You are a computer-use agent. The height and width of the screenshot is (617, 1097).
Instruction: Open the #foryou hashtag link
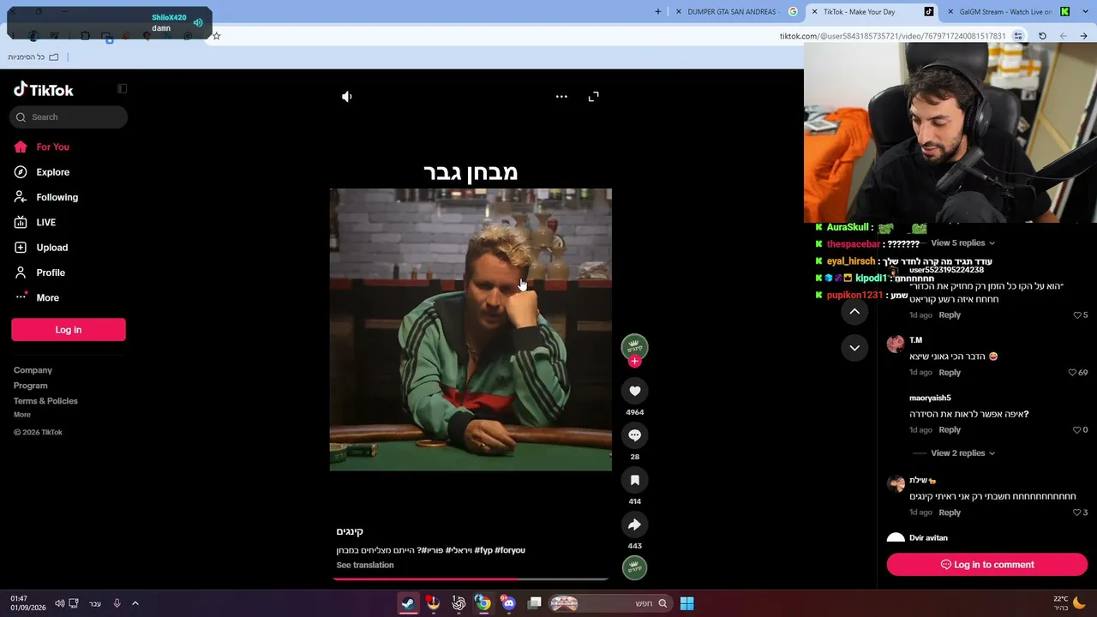(510, 550)
